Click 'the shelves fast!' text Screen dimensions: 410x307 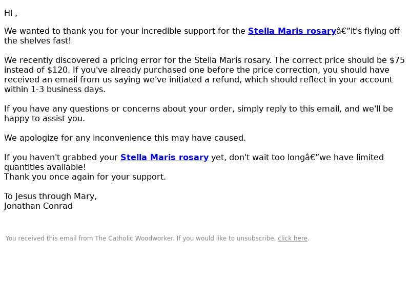[x=37, y=41]
